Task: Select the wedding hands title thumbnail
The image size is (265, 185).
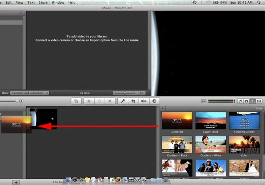Action: pyautogui.click(x=177, y=168)
